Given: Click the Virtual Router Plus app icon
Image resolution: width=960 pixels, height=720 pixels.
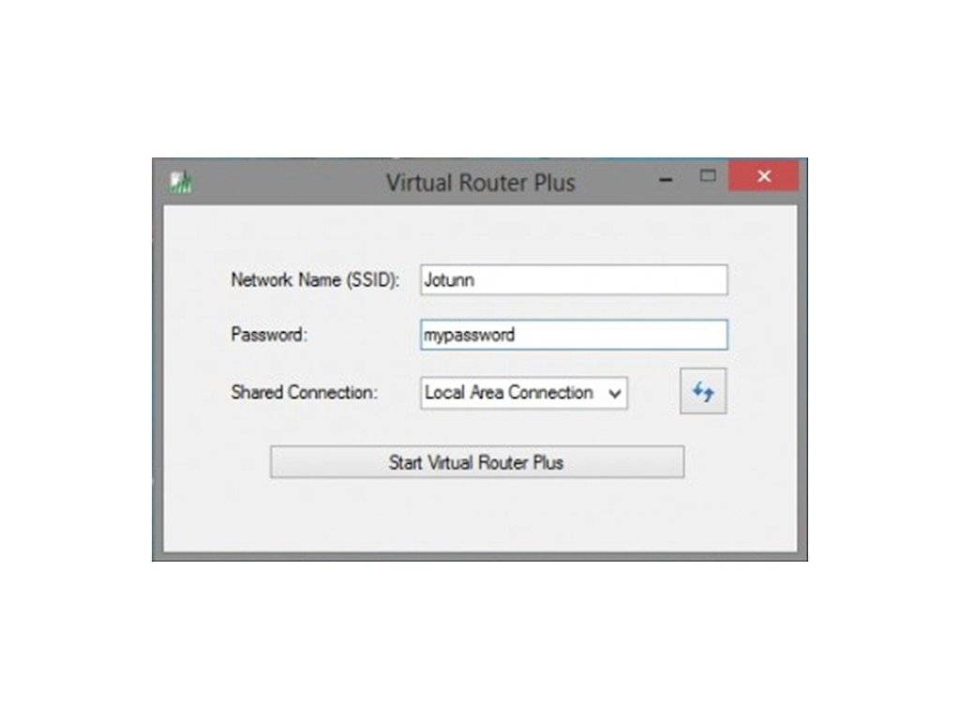Looking at the screenshot, I should click(181, 182).
